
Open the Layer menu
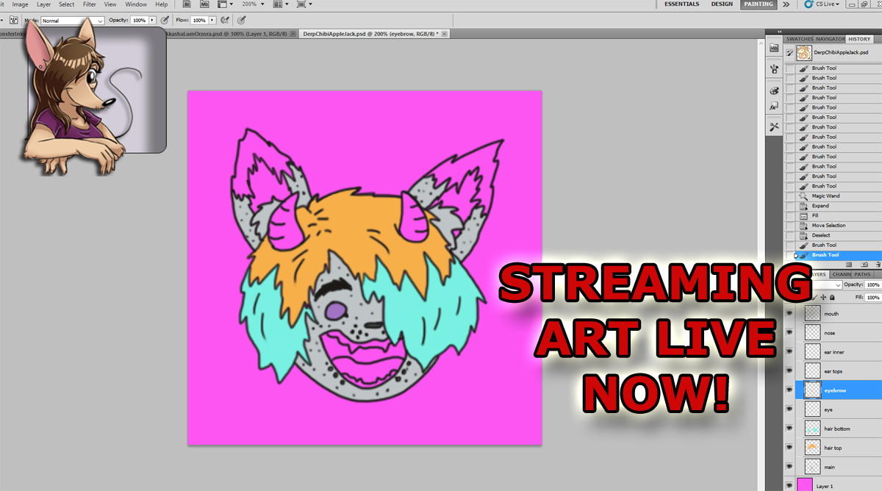click(x=43, y=4)
